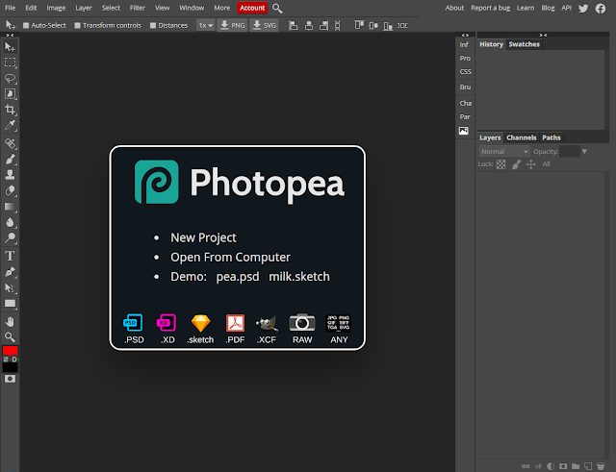Image resolution: width=616 pixels, height=472 pixels.
Task: Switch to the Paths tab
Action: click(x=552, y=137)
